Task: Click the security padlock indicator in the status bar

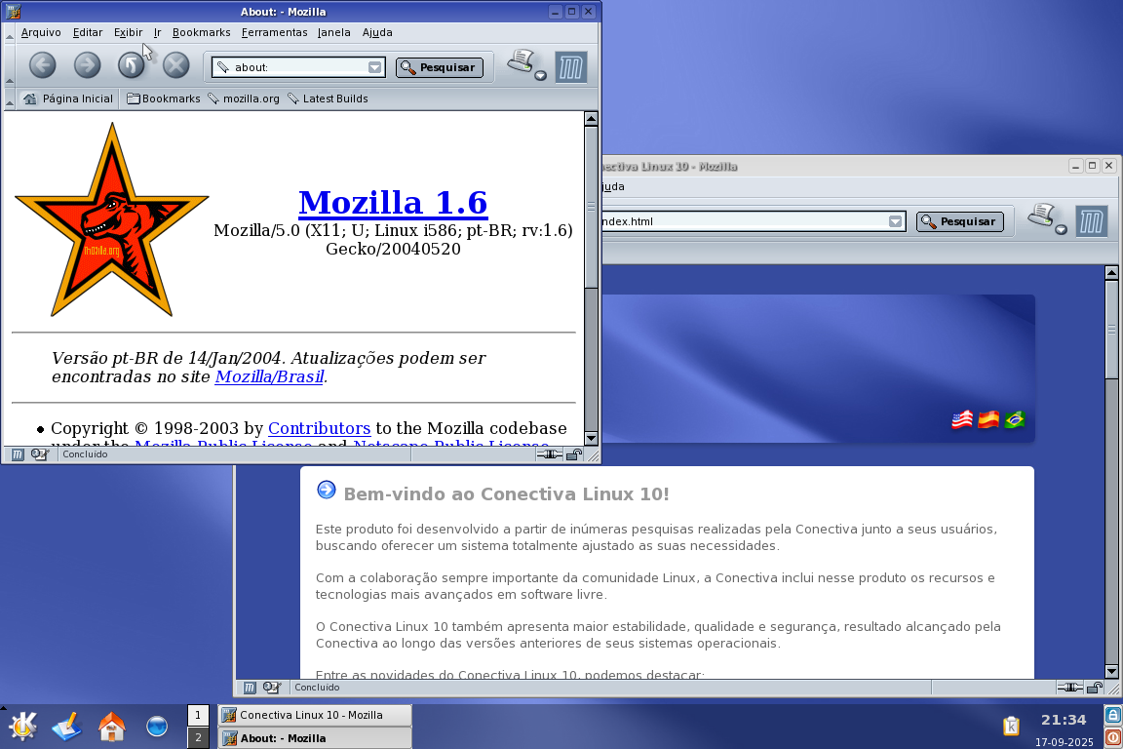Action: pos(576,453)
